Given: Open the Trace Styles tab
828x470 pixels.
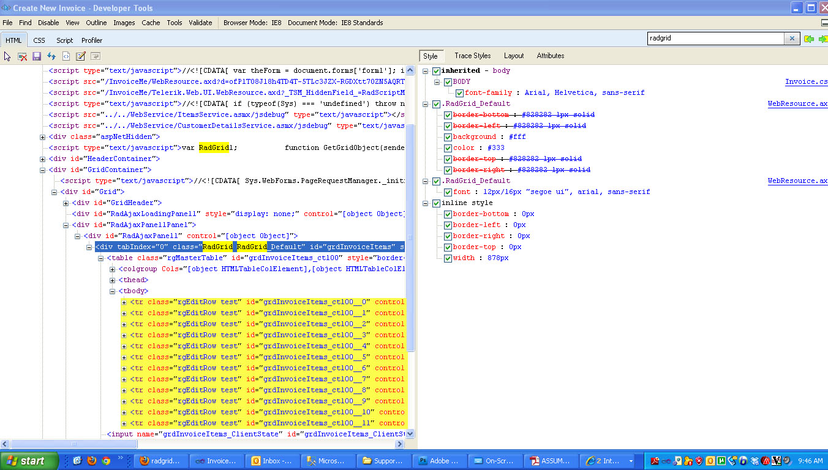Looking at the screenshot, I should coord(472,56).
